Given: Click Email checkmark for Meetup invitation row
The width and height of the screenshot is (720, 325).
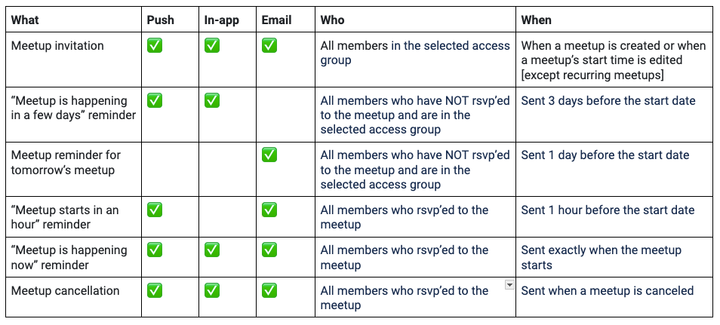Looking at the screenshot, I should point(269,46).
